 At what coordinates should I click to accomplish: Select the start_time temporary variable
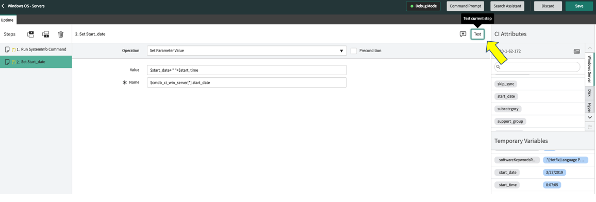[x=507, y=185]
